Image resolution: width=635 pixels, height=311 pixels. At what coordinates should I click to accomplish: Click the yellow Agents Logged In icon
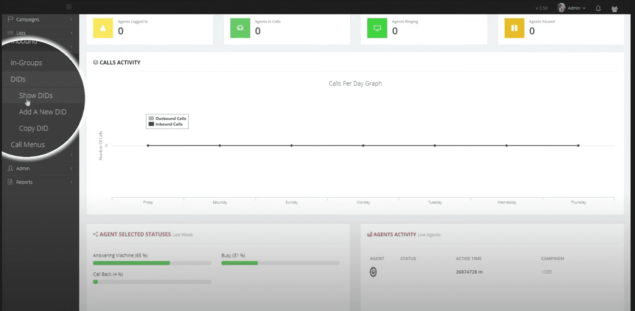click(x=103, y=28)
